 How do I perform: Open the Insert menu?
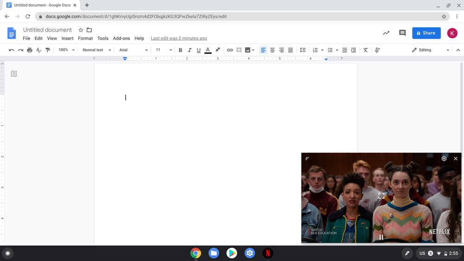(67, 39)
